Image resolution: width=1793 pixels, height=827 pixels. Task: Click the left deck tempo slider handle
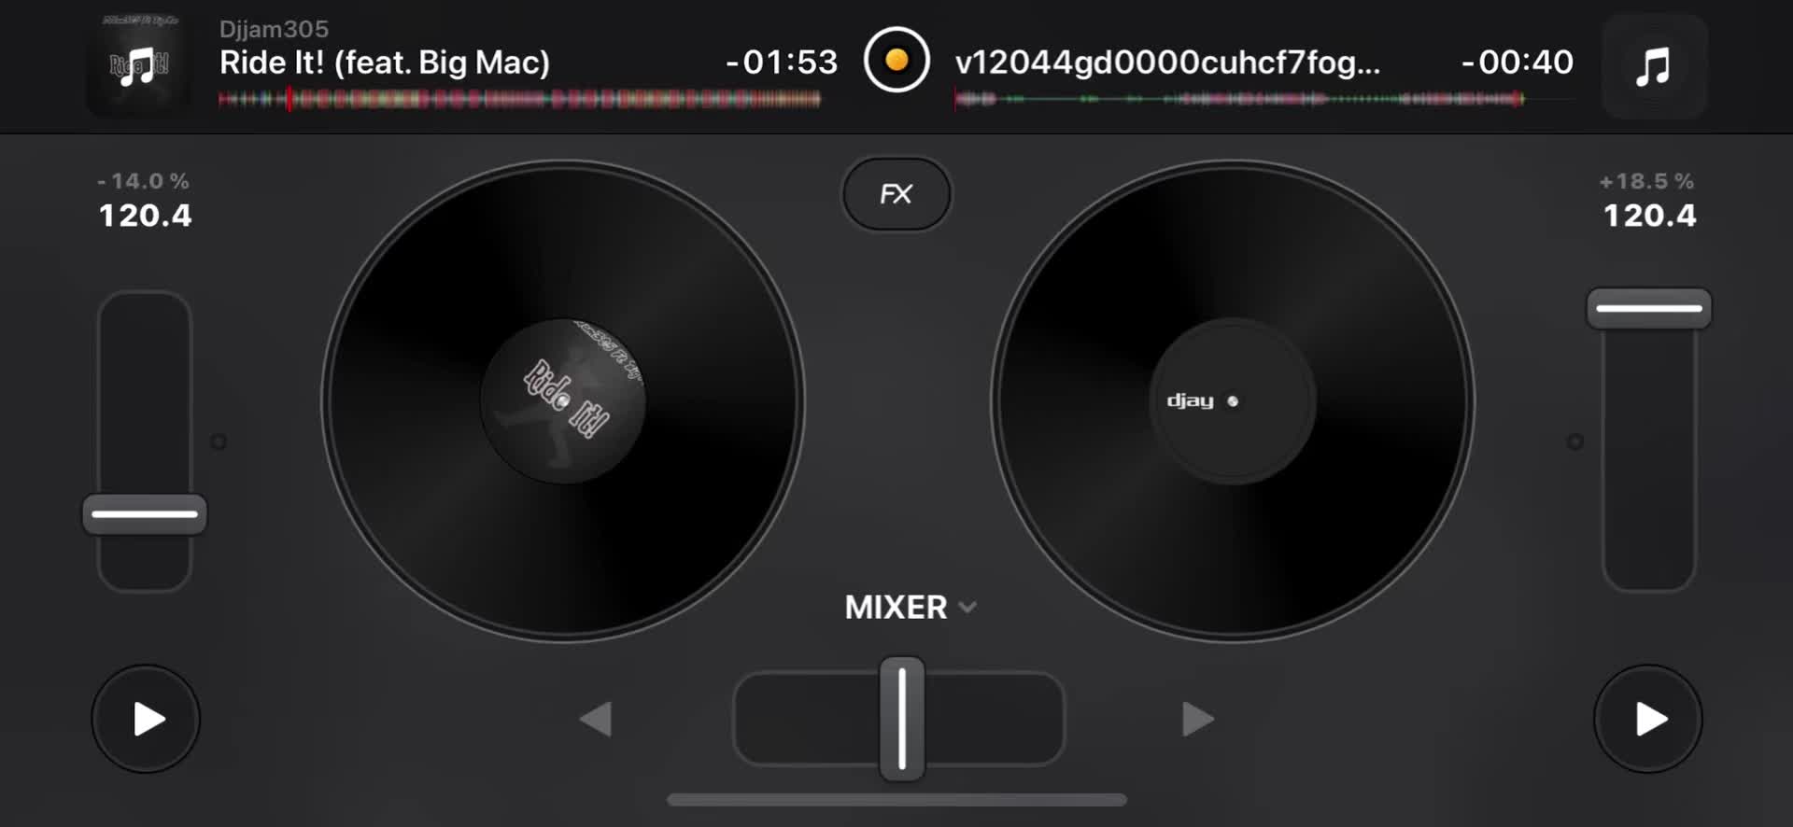coord(145,514)
